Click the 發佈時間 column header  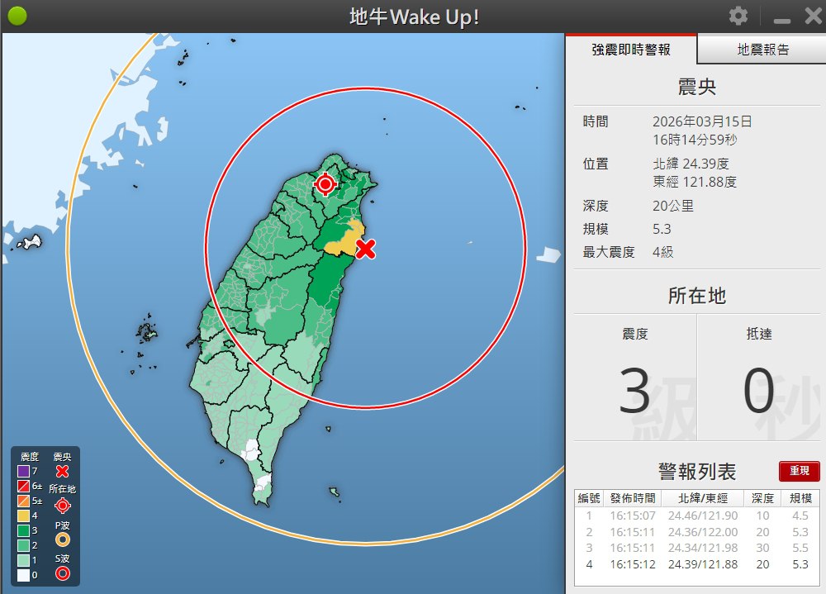coord(633,498)
